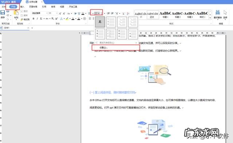Close the 文件1 document tab

pyautogui.click(x=28, y=28)
